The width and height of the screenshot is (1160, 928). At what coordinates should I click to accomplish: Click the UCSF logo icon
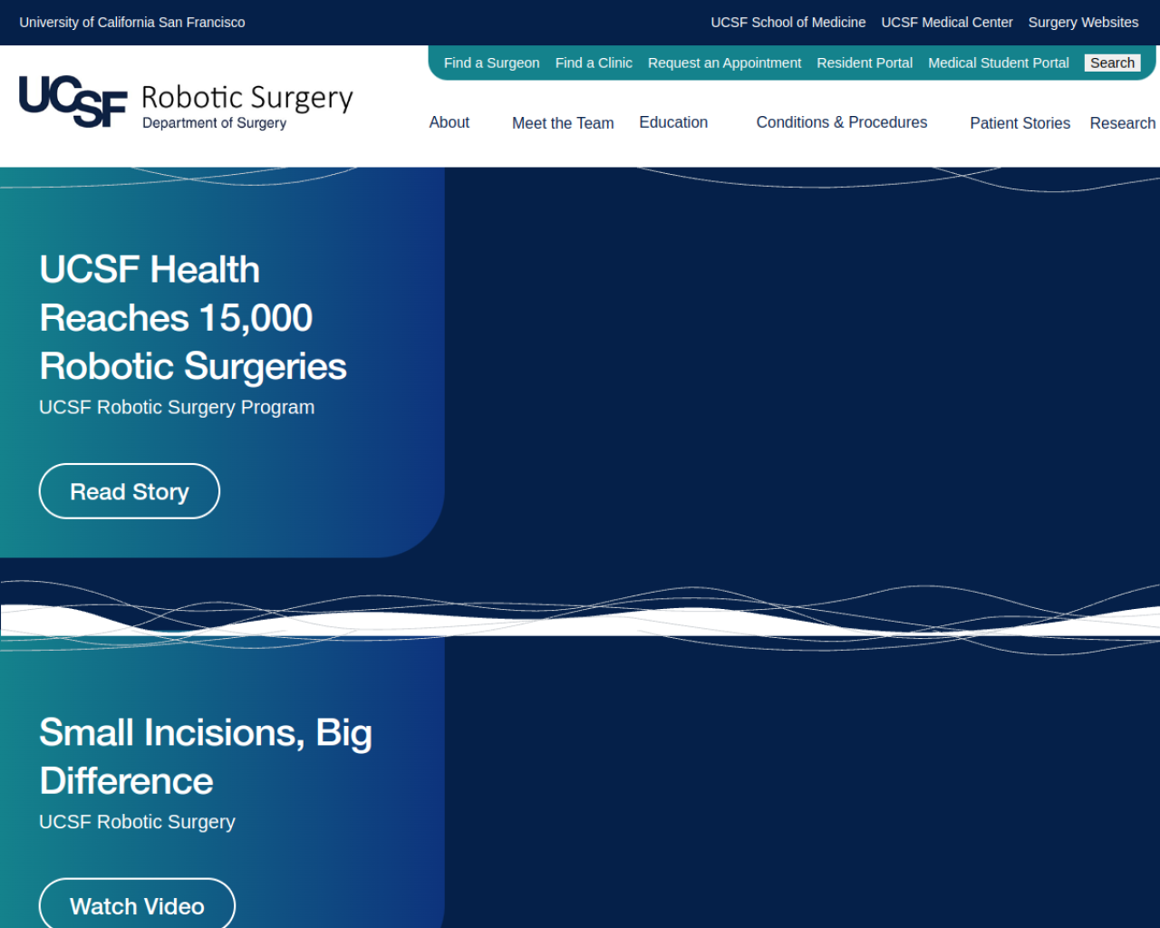coord(72,101)
